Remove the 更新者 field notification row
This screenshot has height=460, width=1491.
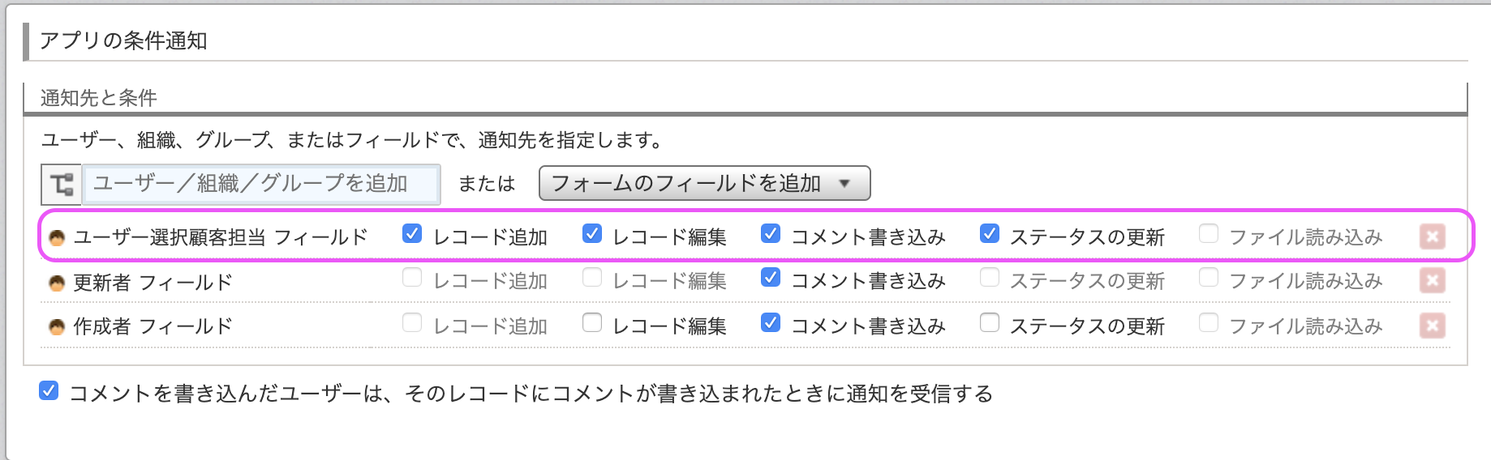[1432, 280]
